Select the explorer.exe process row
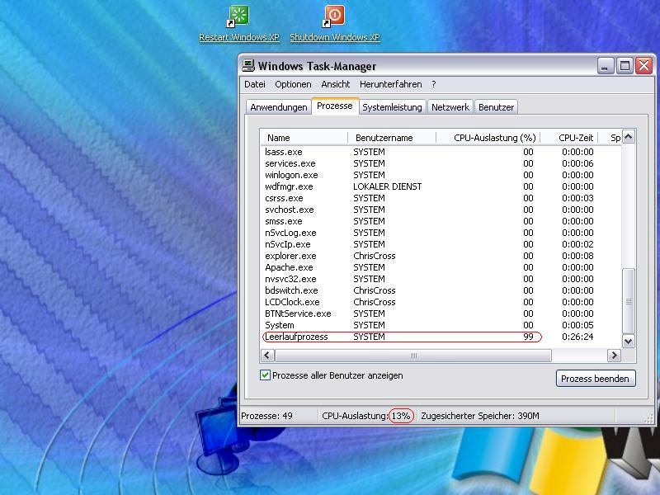This screenshot has height=495, width=660. (x=441, y=256)
